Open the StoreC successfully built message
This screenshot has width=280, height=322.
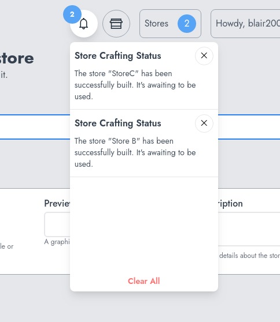coord(135,85)
